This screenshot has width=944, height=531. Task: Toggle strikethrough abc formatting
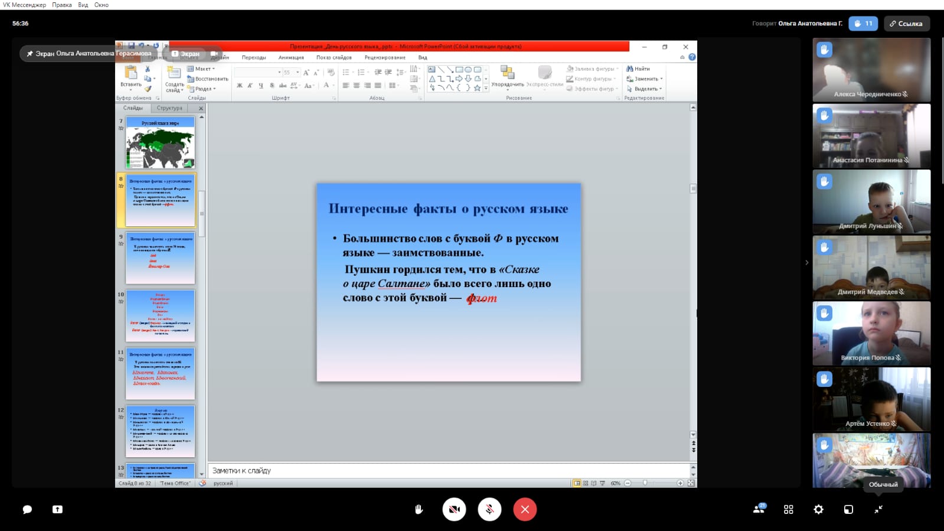click(283, 86)
